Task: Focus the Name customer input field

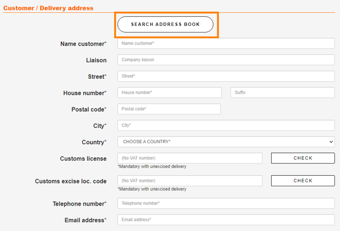Action: point(226,44)
